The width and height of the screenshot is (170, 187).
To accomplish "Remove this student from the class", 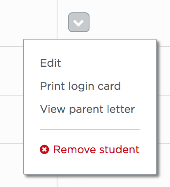I will pyautogui.click(x=90, y=150).
